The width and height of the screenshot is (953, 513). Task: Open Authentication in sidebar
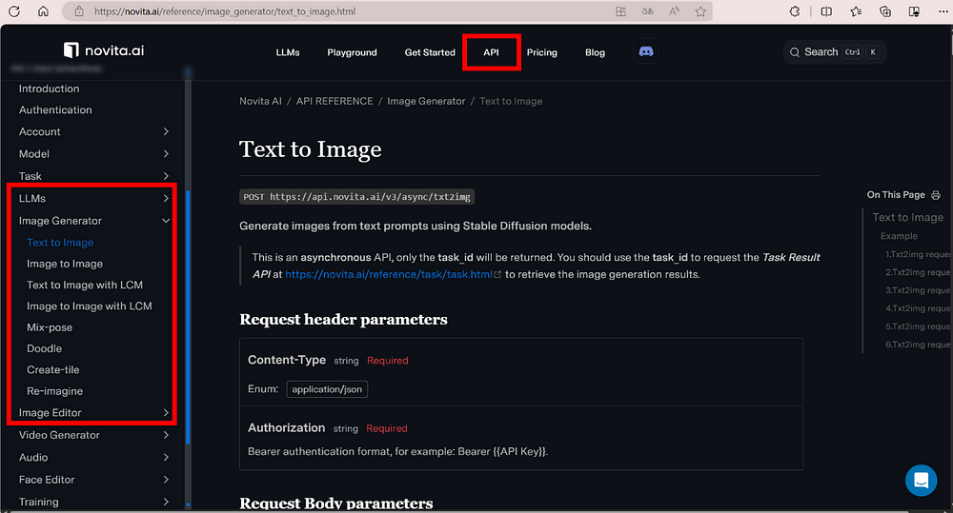[55, 109]
